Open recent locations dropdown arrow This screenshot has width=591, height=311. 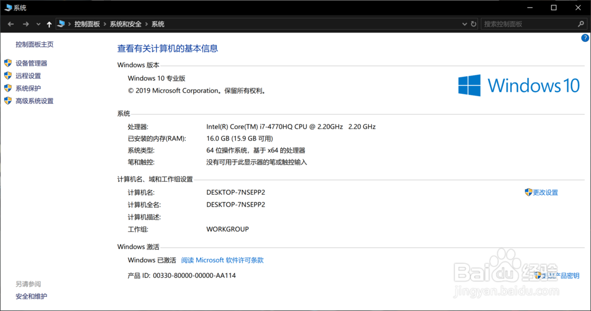pos(38,24)
